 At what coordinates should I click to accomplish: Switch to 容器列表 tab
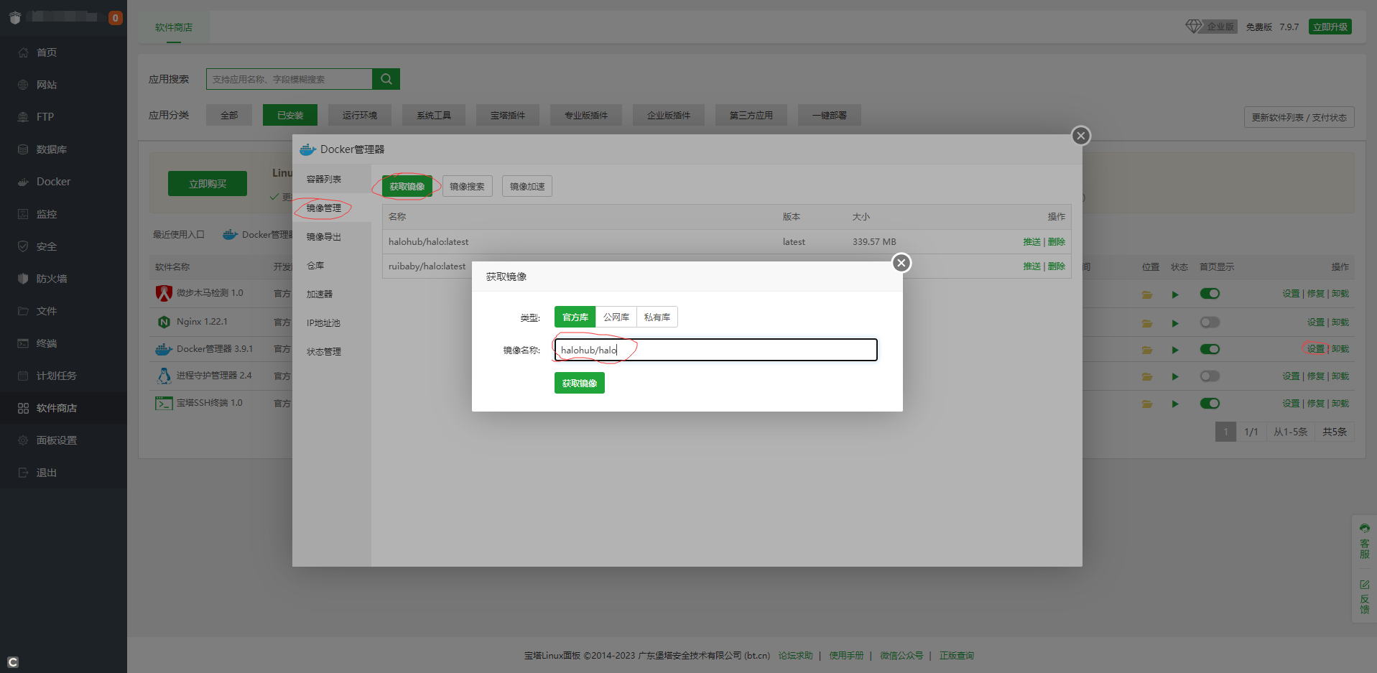tap(323, 180)
